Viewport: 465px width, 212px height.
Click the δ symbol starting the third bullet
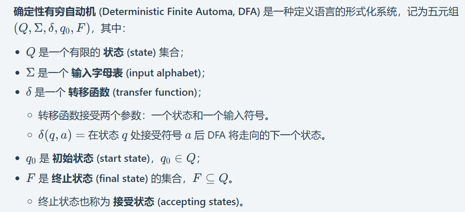pyautogui.click(x=29, y=92)
